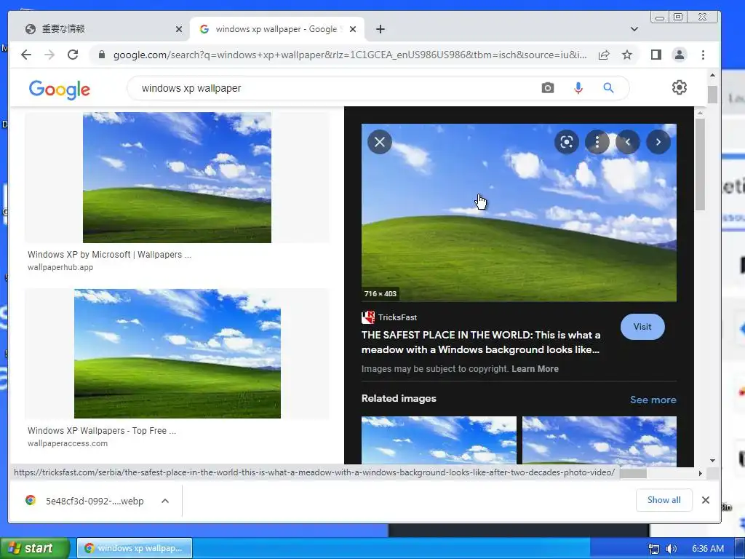The image size is (745, 559).
Task: Open the TricksFast article title link
Action: click(480, 342)
